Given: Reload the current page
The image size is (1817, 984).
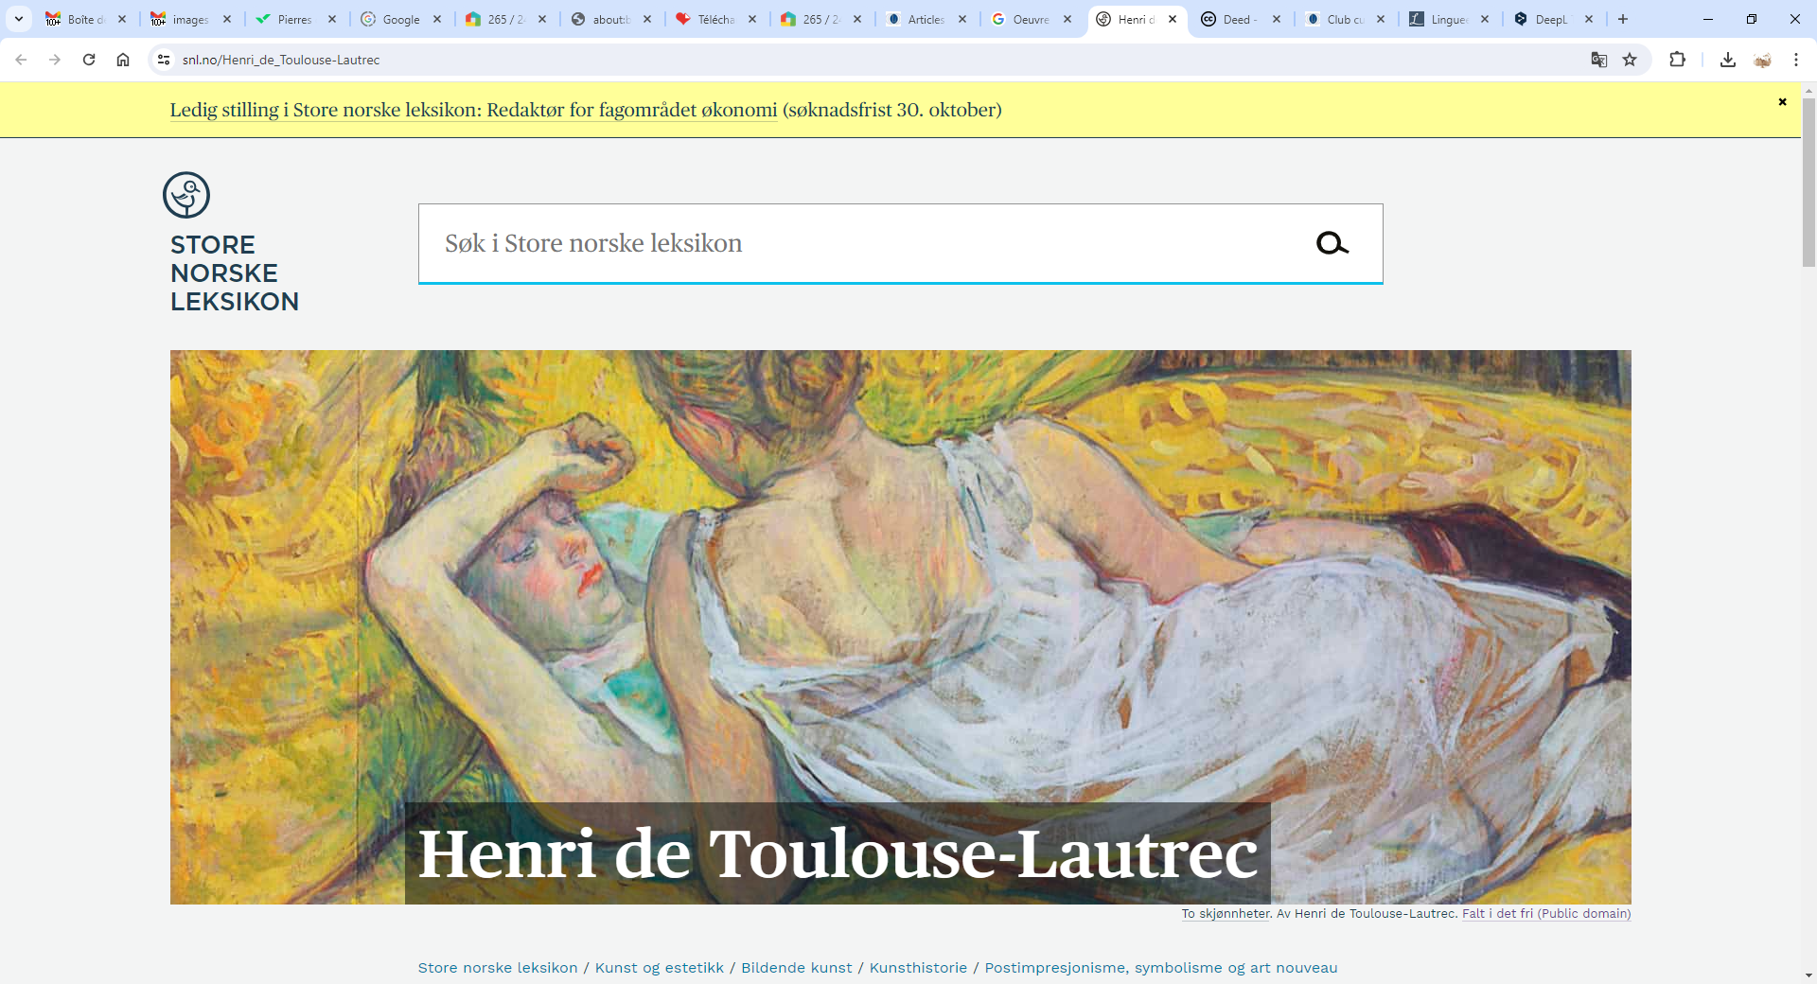Looking at the screenshot, I should (89, 60).
